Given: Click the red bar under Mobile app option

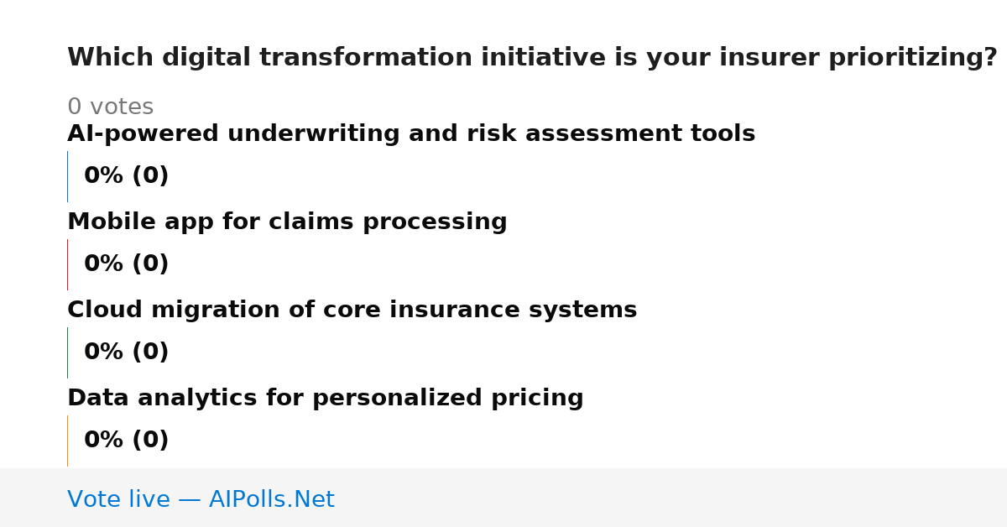Looking at the screenshot, I should [x=67, y=264].
